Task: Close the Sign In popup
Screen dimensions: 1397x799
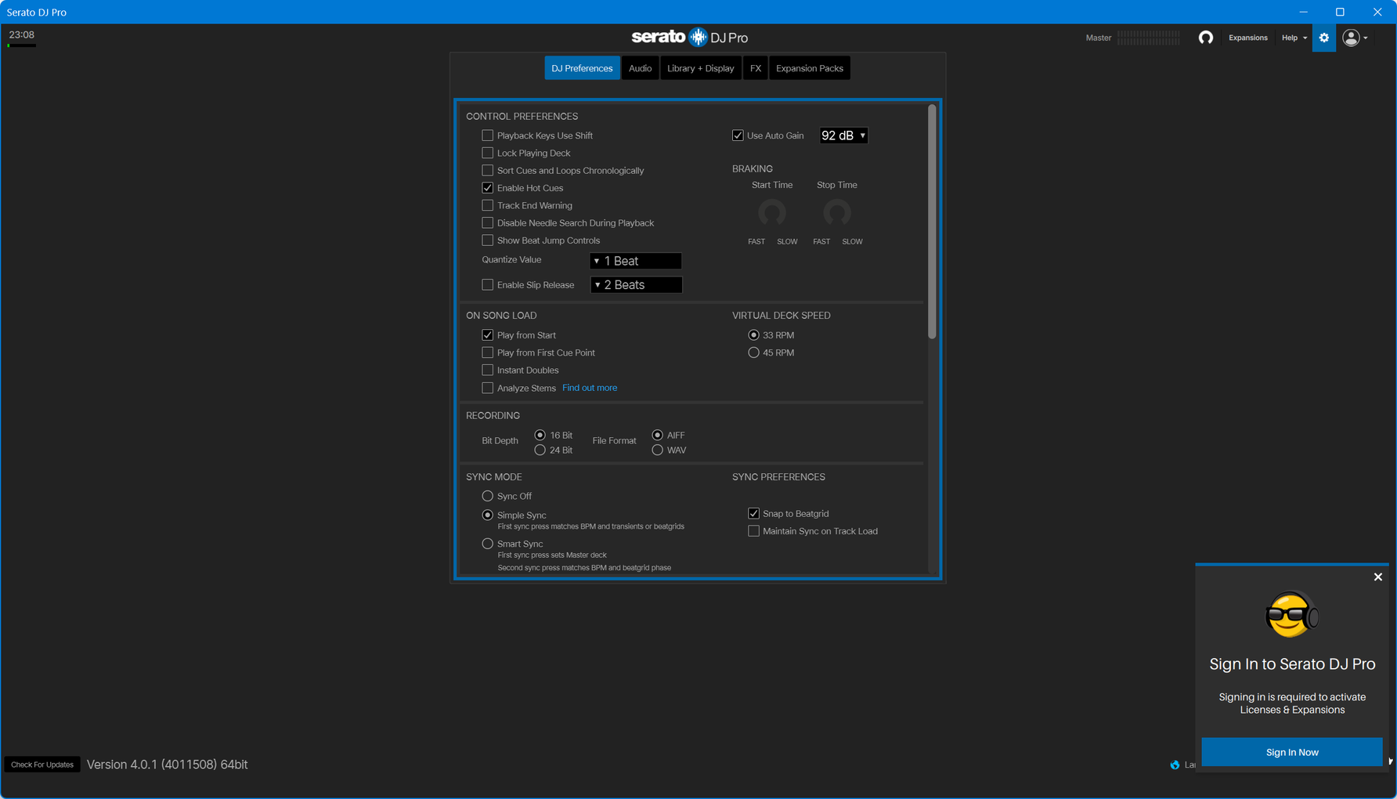Action: click(x=1377, y=577)
